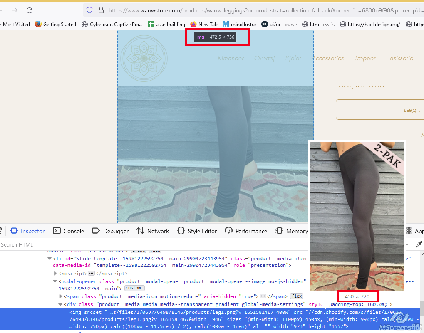Click the green icon beside assetbuilding

pos(151,24)
